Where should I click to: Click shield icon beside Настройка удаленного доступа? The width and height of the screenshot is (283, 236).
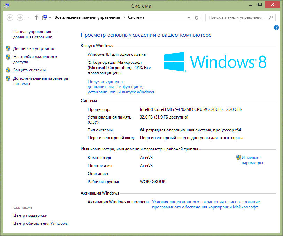(8, 57)
